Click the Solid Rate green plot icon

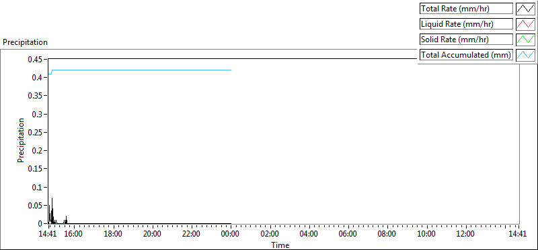coord(525,40)
